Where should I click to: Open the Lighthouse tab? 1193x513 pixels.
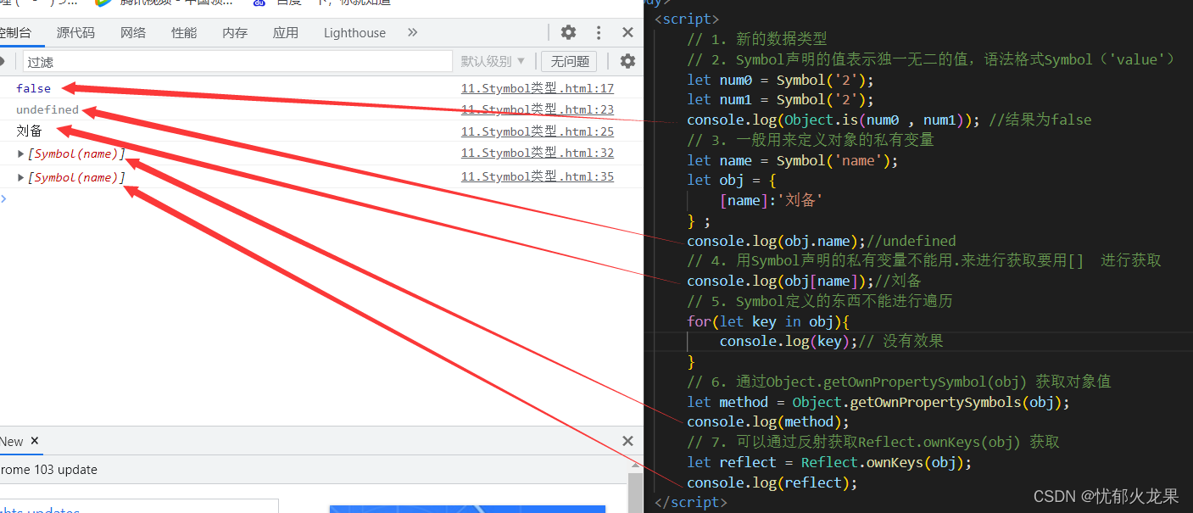[354, 32]
